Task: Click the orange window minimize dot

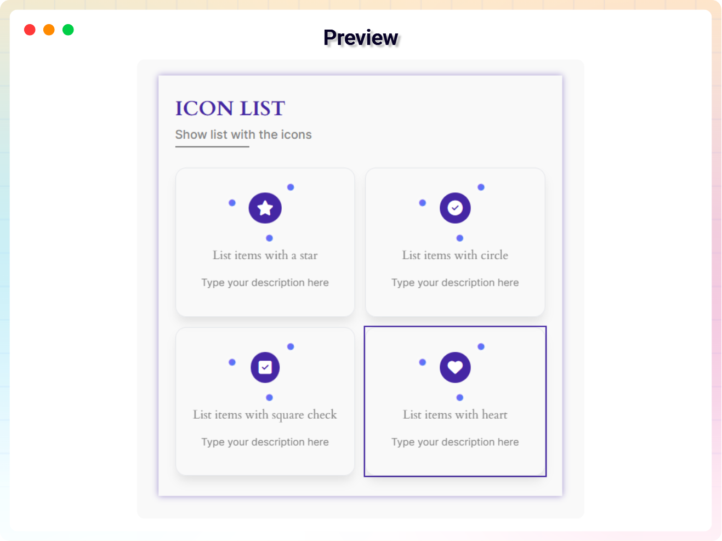Action: coord(49,30)
